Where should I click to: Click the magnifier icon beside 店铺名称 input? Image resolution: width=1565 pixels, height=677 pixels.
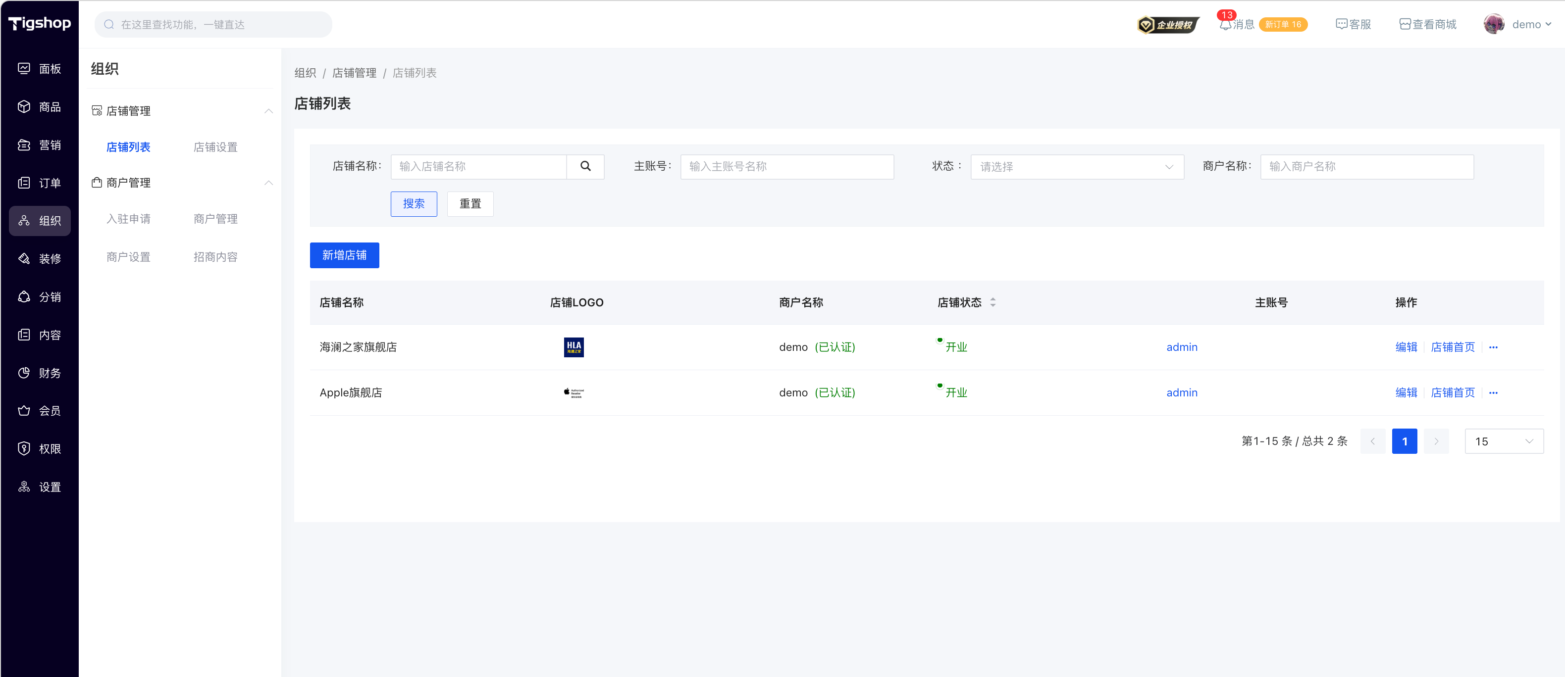[x=585, y=166]
